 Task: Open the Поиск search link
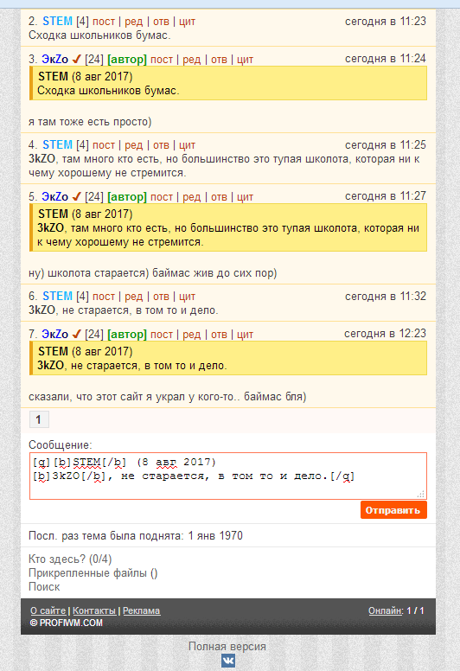pos(44,587)
